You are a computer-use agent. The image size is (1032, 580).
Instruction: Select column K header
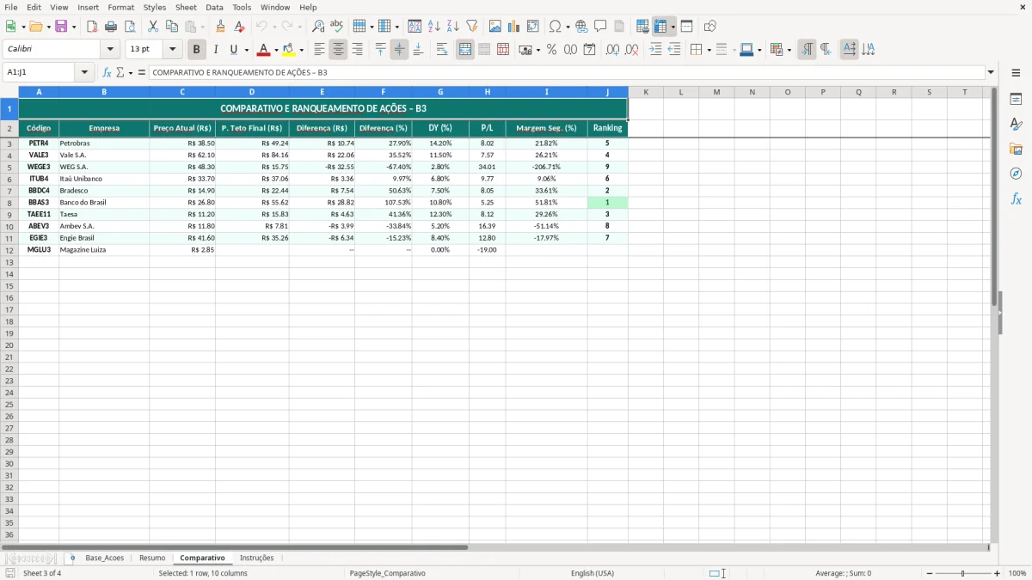click(646, 92)
